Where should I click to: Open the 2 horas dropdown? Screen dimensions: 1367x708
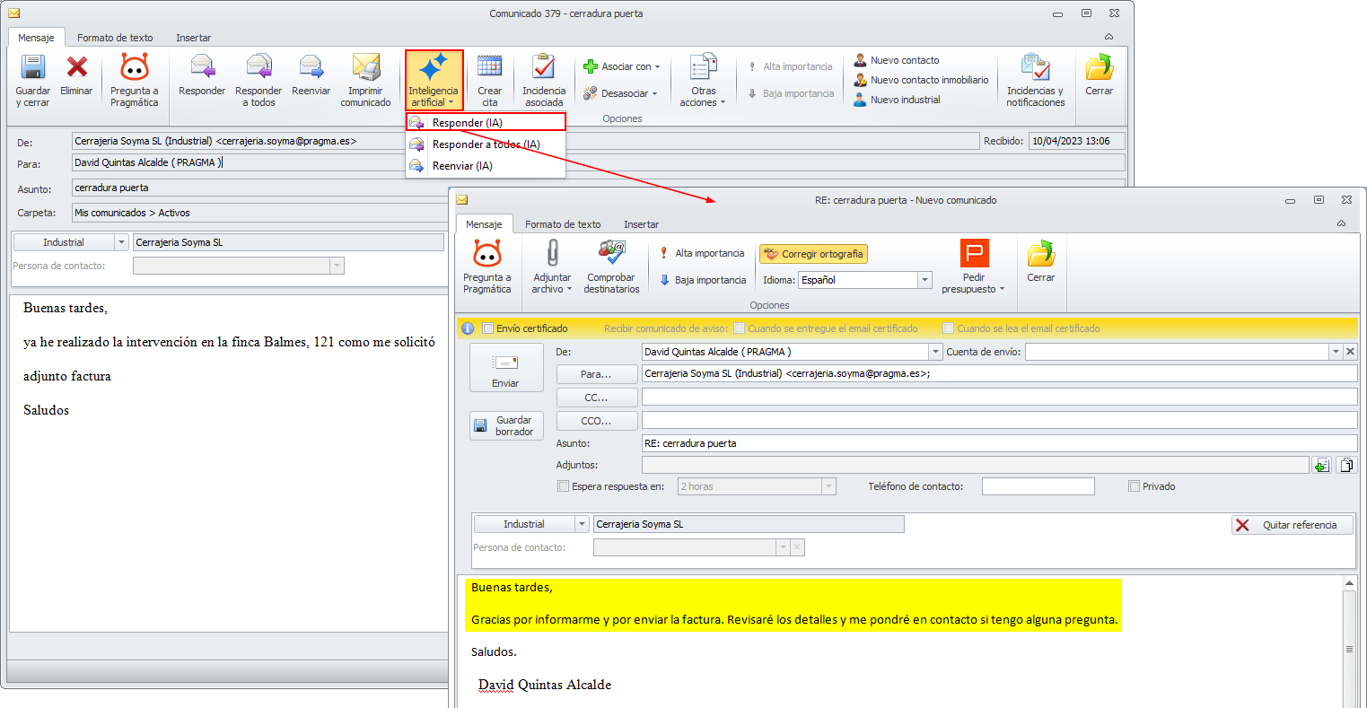pos(828,486)
